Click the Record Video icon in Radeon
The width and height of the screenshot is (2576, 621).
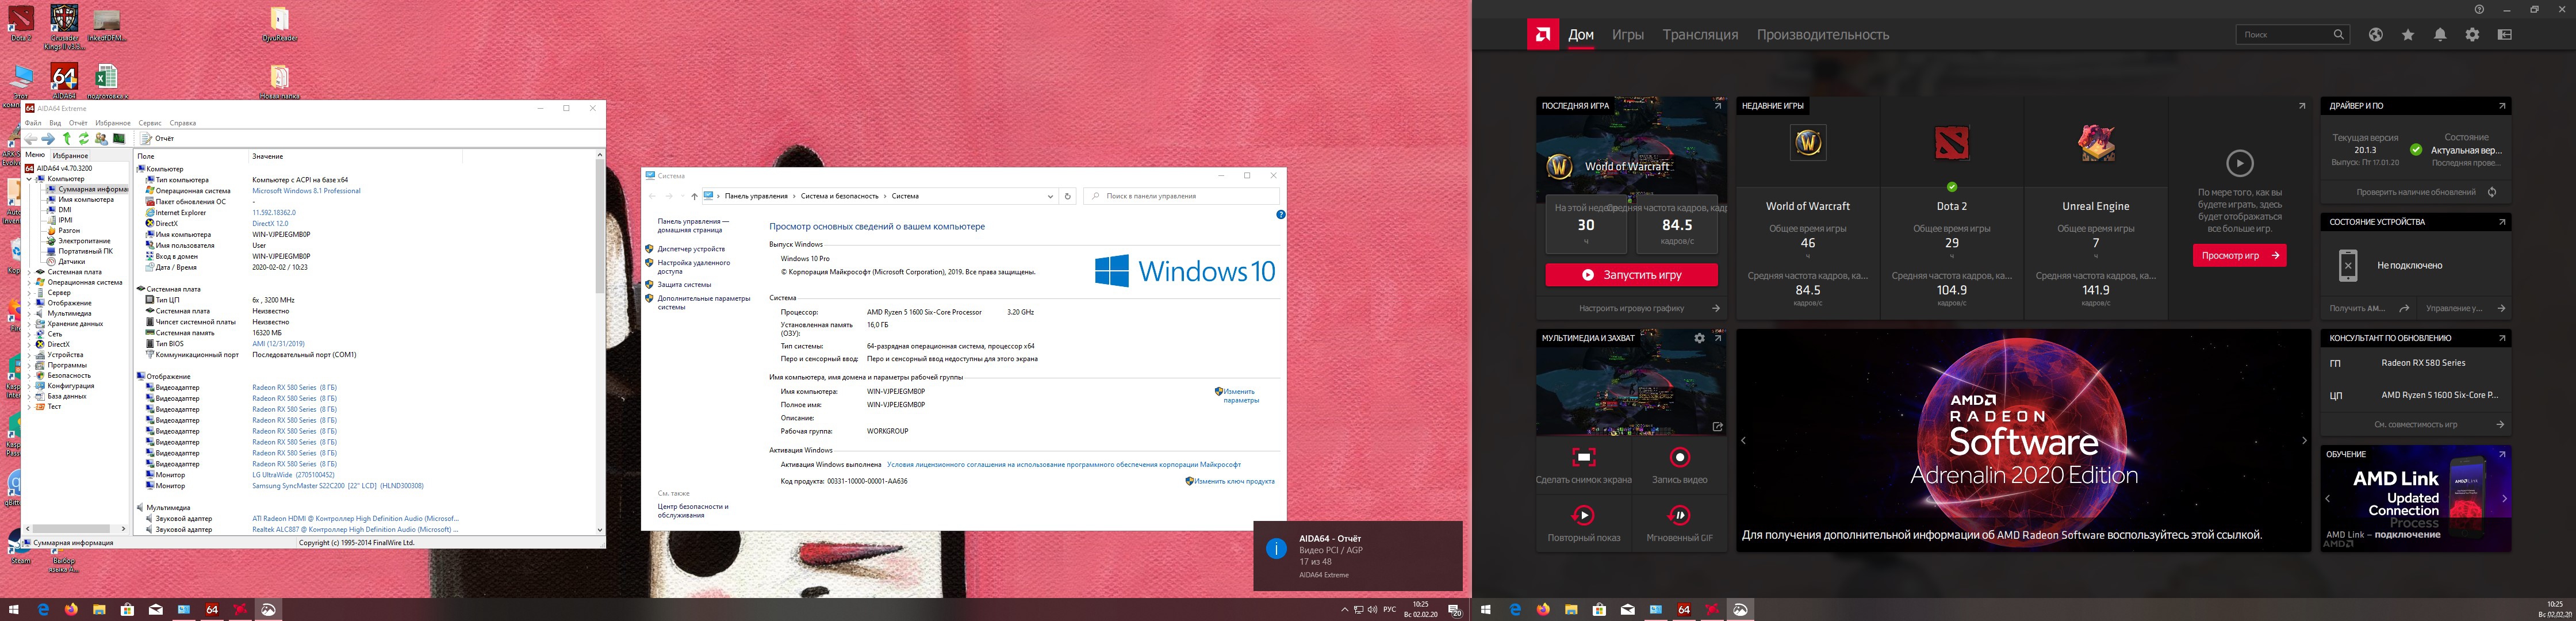[x=1679, y=457]
